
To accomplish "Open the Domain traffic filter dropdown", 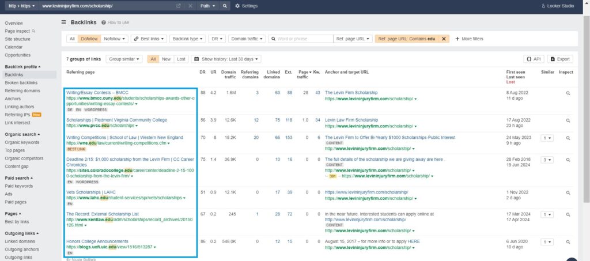I will coord(247,39).
